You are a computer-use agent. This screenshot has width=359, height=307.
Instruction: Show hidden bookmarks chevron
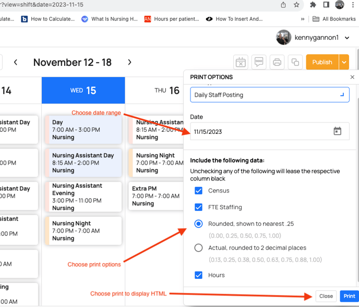click(x=303, y=19)
